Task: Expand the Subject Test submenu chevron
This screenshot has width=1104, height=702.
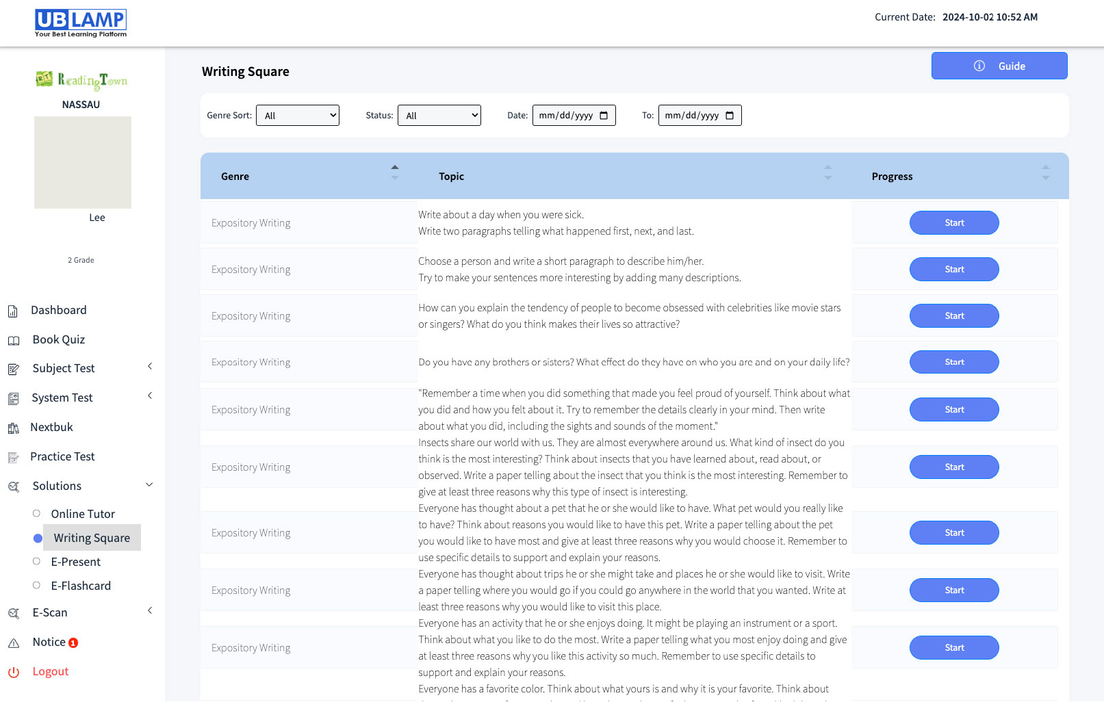Action: [x=150, y=367]
